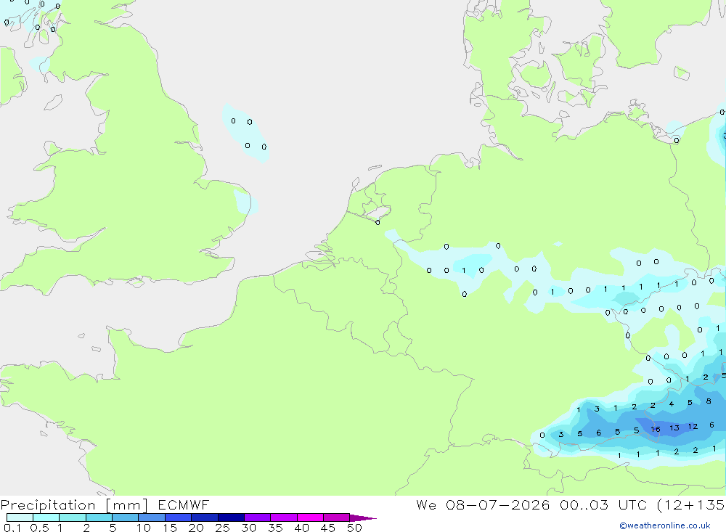Screen dimensions: 726x532
Task: Click the 30–35 mm violet legend swatch
Action: point(257,517)
